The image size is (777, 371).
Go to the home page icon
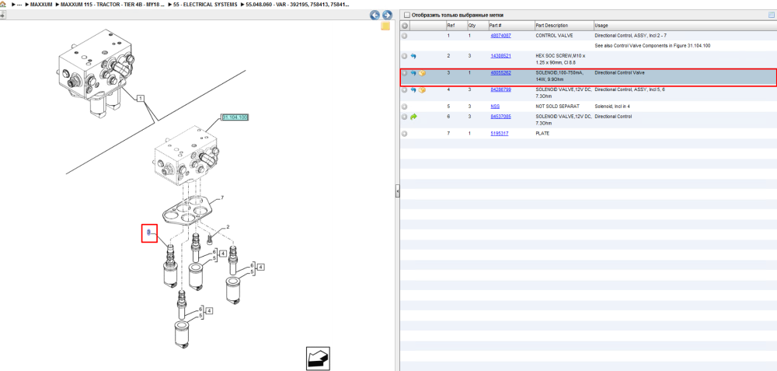[3, 4]
